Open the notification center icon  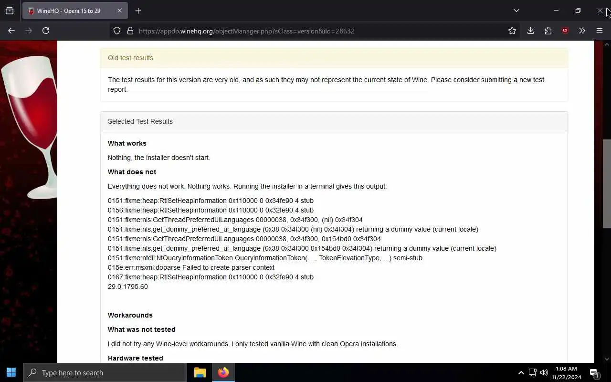coord(594,373)
